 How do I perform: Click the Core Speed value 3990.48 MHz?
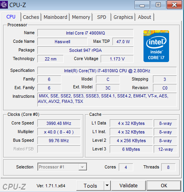point(59,123)
